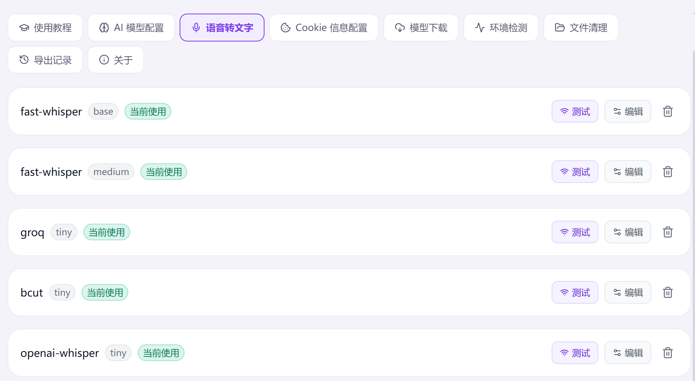The height and width of the screenshot is (381, 695).
Task: Open the 关于 about tab
Action: (x=116, y=60)
